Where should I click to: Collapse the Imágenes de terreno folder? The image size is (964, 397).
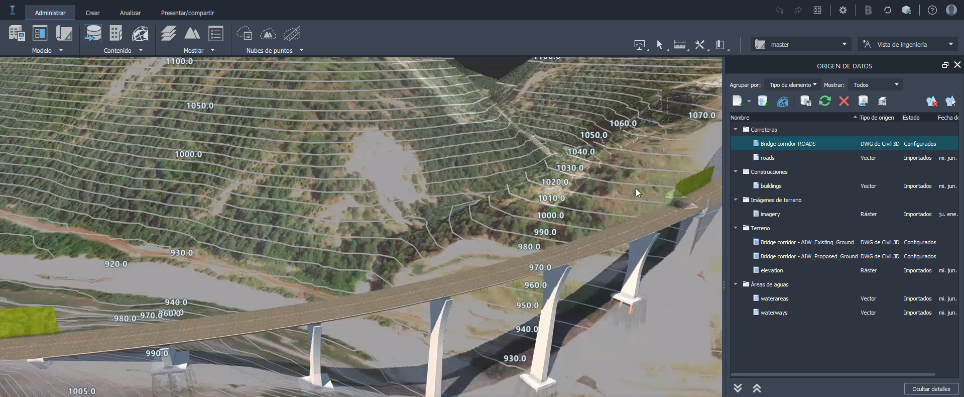coord(736,200)
